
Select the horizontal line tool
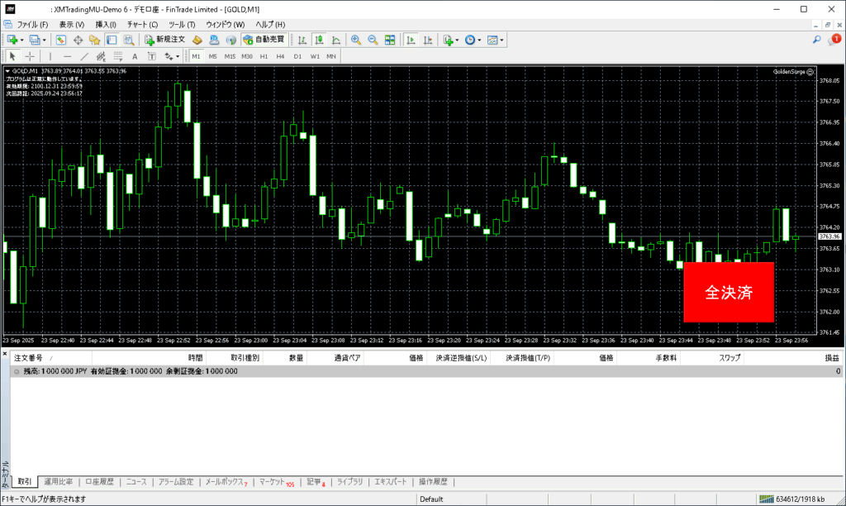[x=67, y=56]
